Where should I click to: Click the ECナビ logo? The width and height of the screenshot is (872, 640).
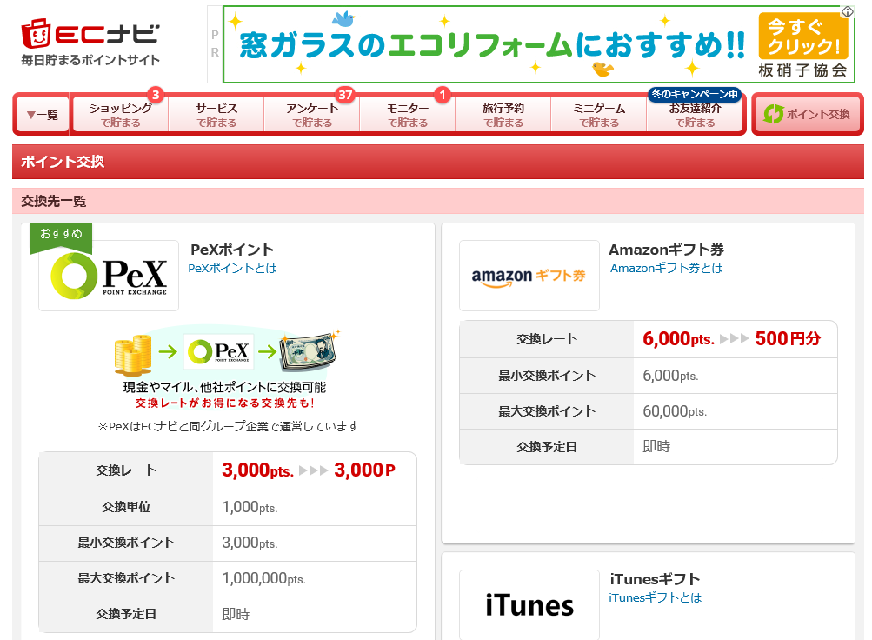[90, 33]
